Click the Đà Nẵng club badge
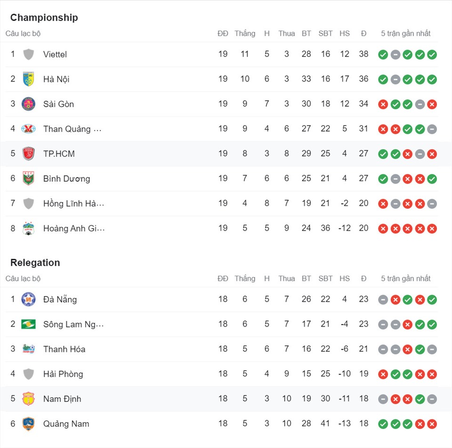Viewport: 452px width, 448px height. click(x=28, y=299)
